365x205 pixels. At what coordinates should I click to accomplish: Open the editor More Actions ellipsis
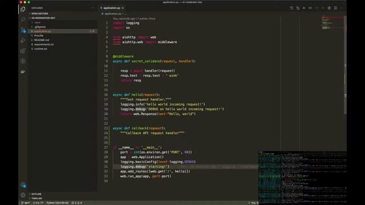point(342,8)
